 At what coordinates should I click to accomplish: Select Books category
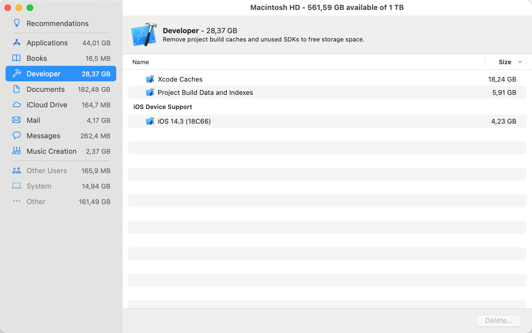(61, 58)
